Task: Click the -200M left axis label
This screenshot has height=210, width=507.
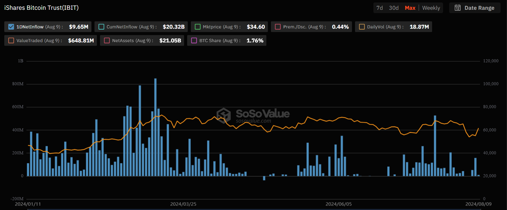Action: pyautogui.click(x=17, y=199)
